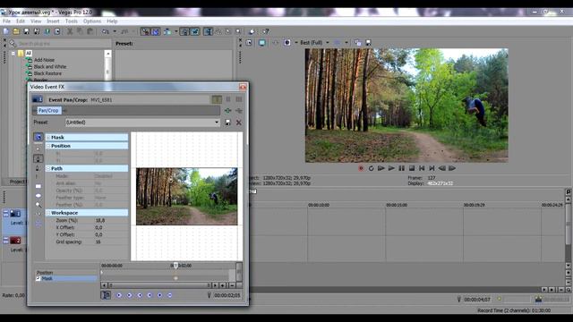Select the Show Properties tool icon

[38, 137]
